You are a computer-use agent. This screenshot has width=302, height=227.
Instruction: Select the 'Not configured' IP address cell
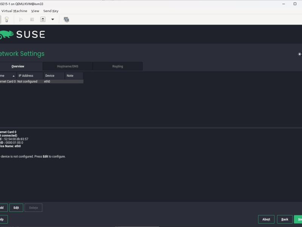pos(27,81)
